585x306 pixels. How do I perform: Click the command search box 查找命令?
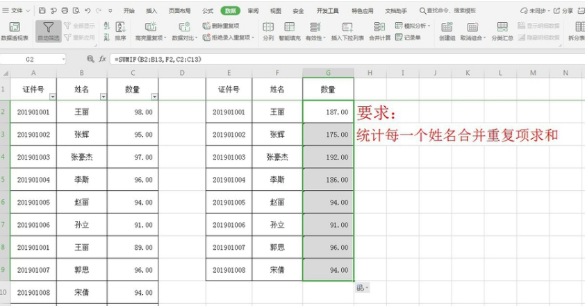[447, 11]
